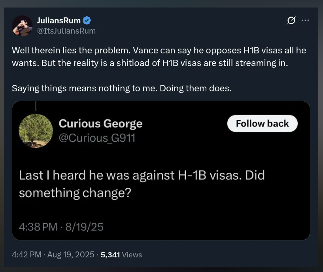
Task: Click JuliansRum's blue verified badge
Action: point(87,21)
